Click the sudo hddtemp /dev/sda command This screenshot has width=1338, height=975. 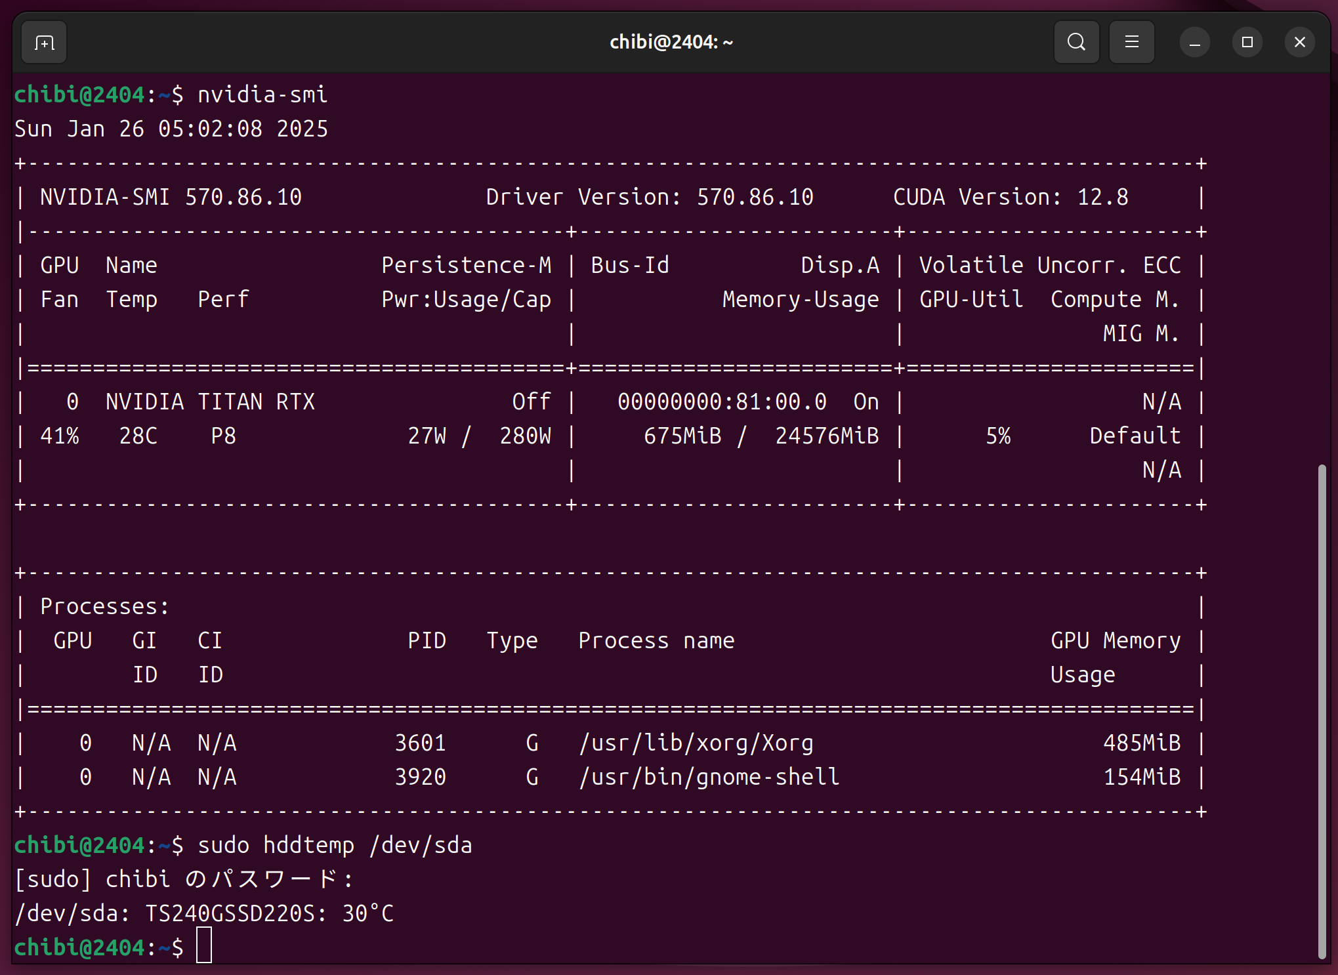(335, 846)
